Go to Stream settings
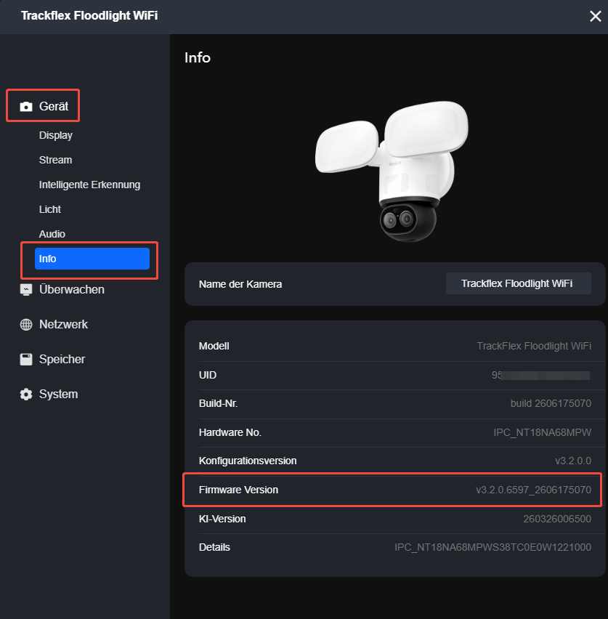Screen dimensions: 608x619 [x=55, y=160]
